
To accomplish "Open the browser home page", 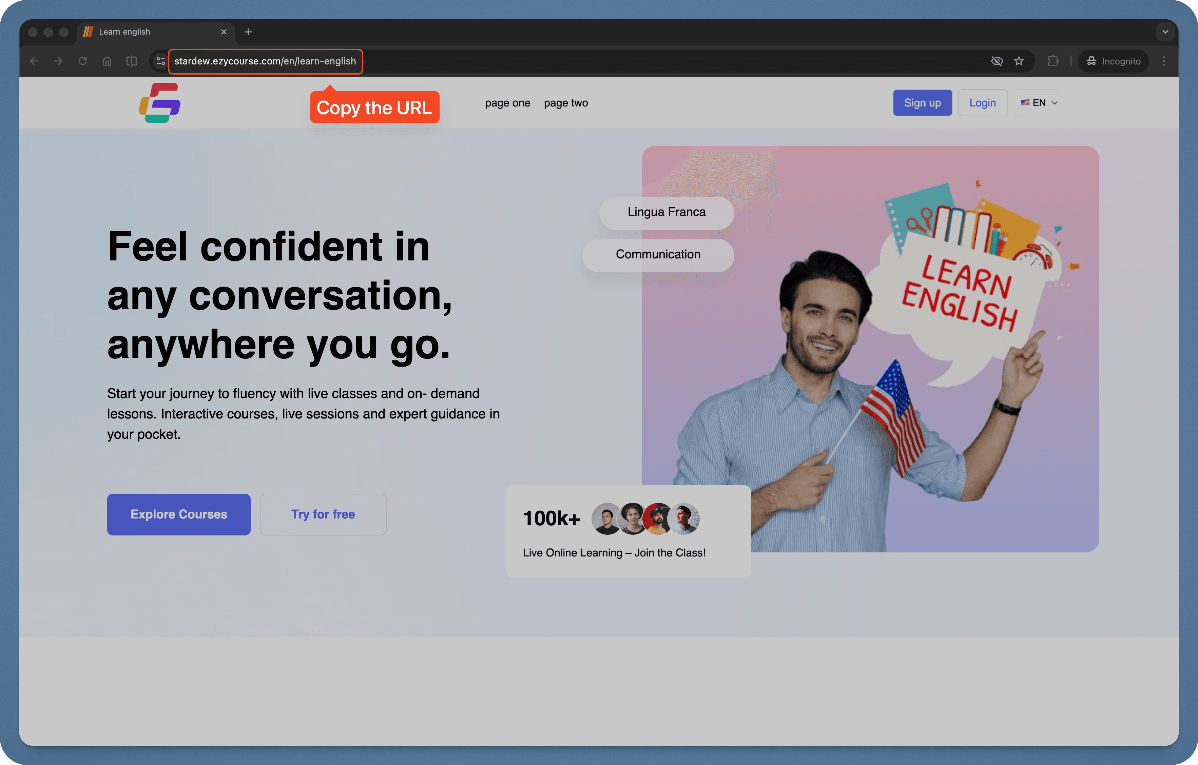I will (107, 61).
